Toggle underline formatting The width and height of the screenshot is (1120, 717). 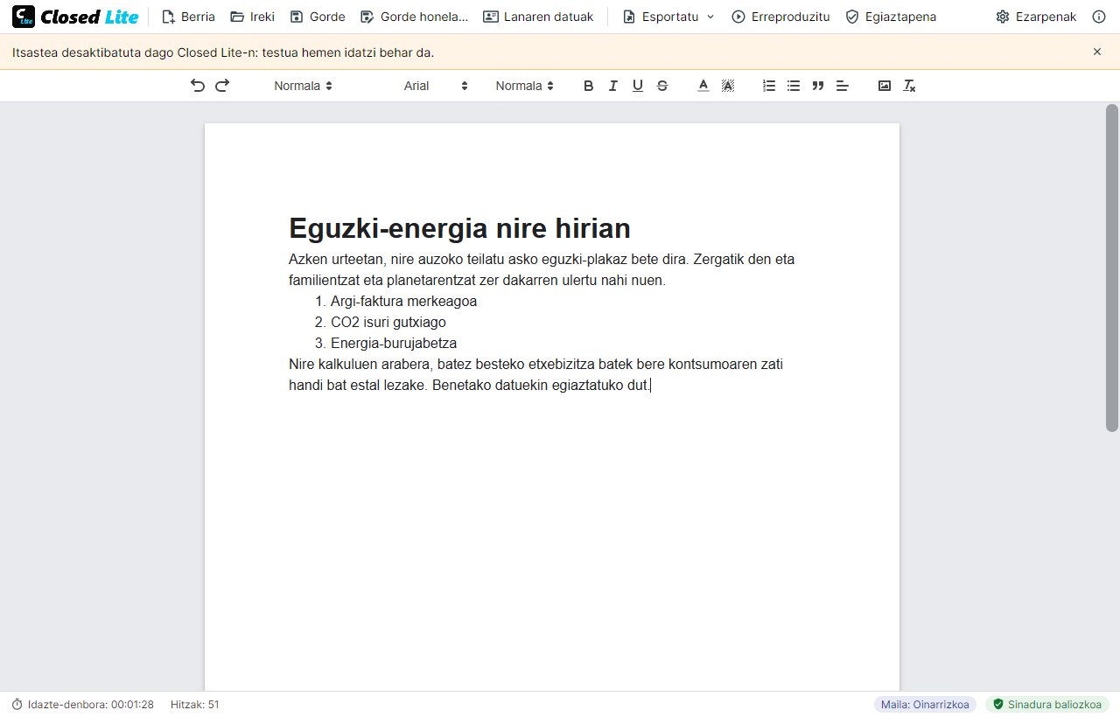[x=637, y=86]
